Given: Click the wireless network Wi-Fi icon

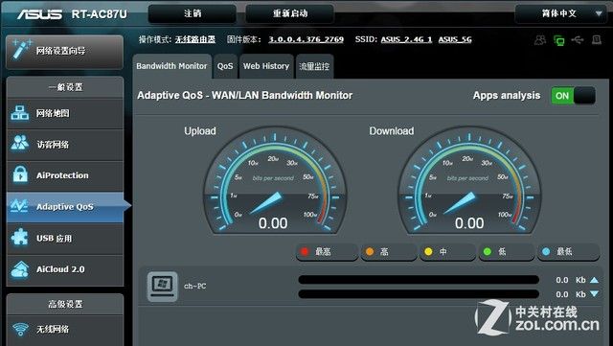Looking at the screenshot, I should (x=20, y=329).
